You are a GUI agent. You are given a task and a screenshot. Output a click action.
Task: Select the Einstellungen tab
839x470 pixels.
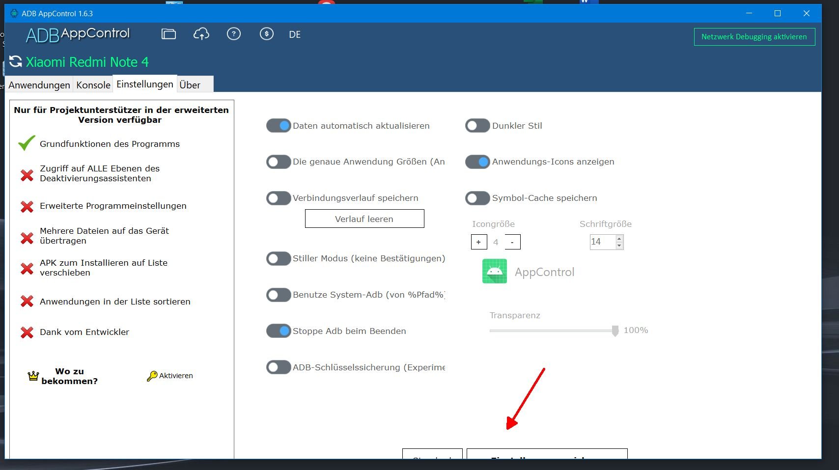[145, 84]
